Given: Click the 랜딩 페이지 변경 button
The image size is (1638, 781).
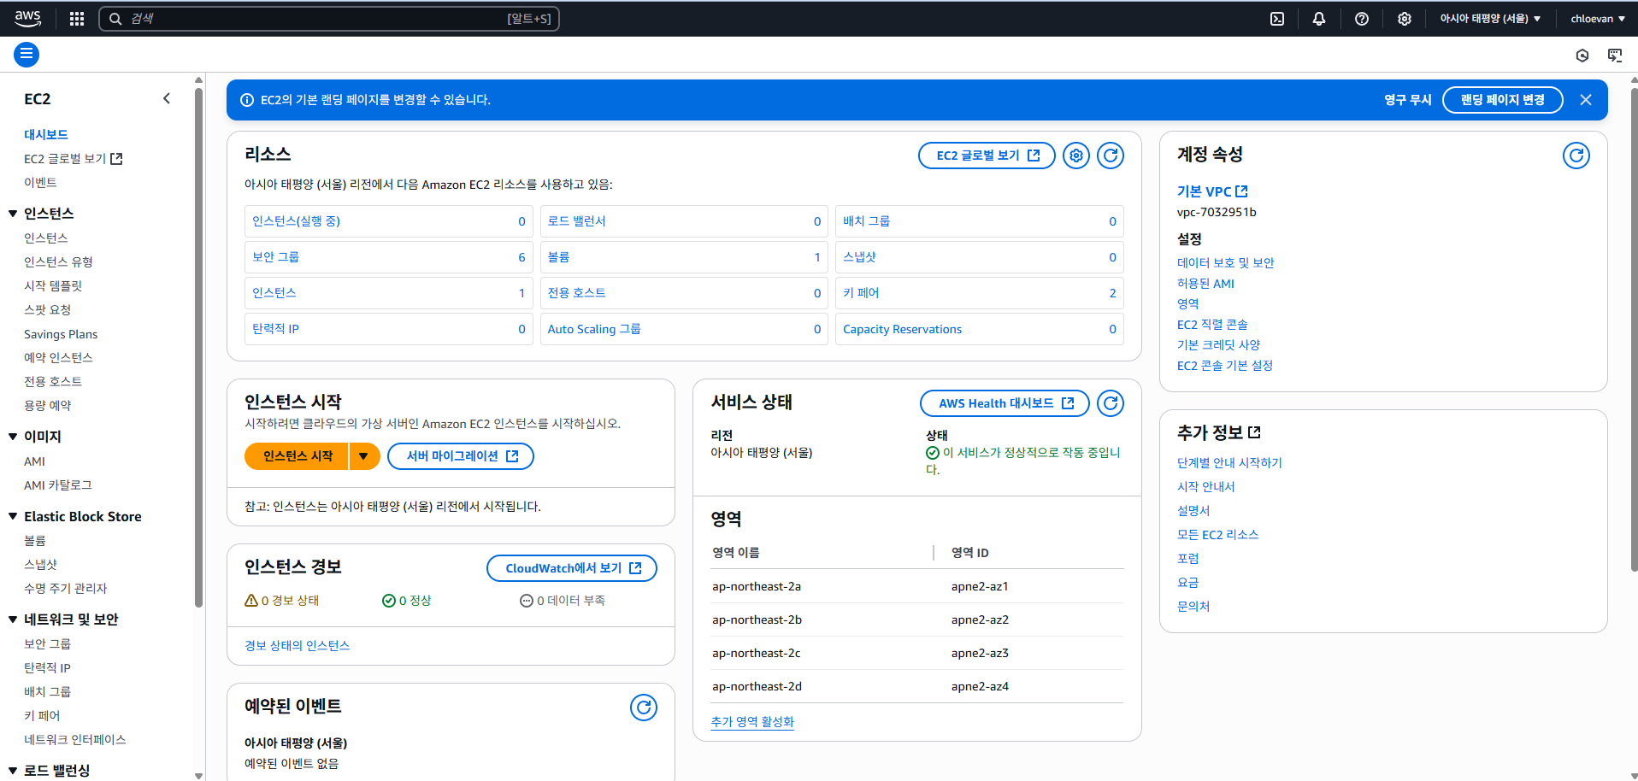Looking at the screenshot, I should click(1502, 100).
